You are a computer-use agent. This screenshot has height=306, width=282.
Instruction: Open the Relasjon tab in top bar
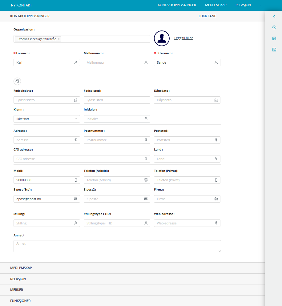point(243,5)
